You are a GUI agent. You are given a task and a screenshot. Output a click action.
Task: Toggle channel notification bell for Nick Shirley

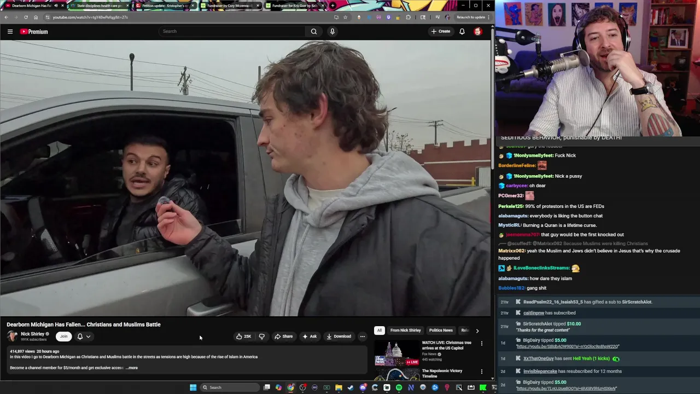coord(80,337)
